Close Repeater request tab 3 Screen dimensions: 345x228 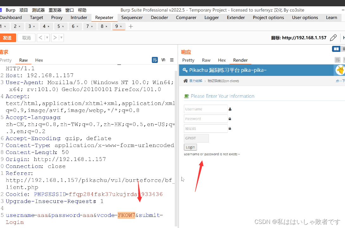[x=34, y=27]
